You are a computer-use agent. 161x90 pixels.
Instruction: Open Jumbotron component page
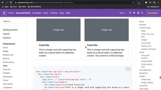pyautogui.click(x=8, y=87)
